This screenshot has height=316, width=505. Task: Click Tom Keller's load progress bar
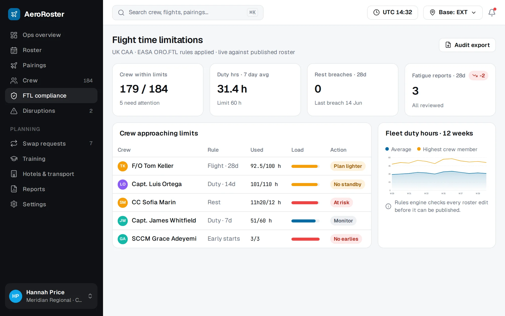point(306,166)
